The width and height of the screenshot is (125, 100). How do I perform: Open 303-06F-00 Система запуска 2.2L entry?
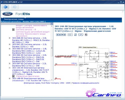coord(29,65)
